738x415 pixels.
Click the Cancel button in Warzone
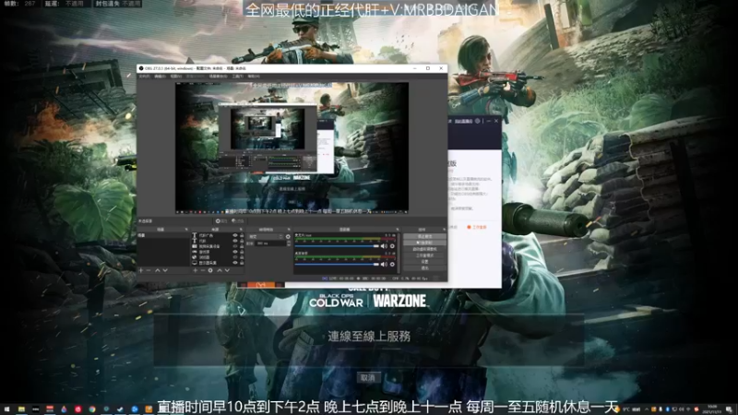tap(367, 377)
